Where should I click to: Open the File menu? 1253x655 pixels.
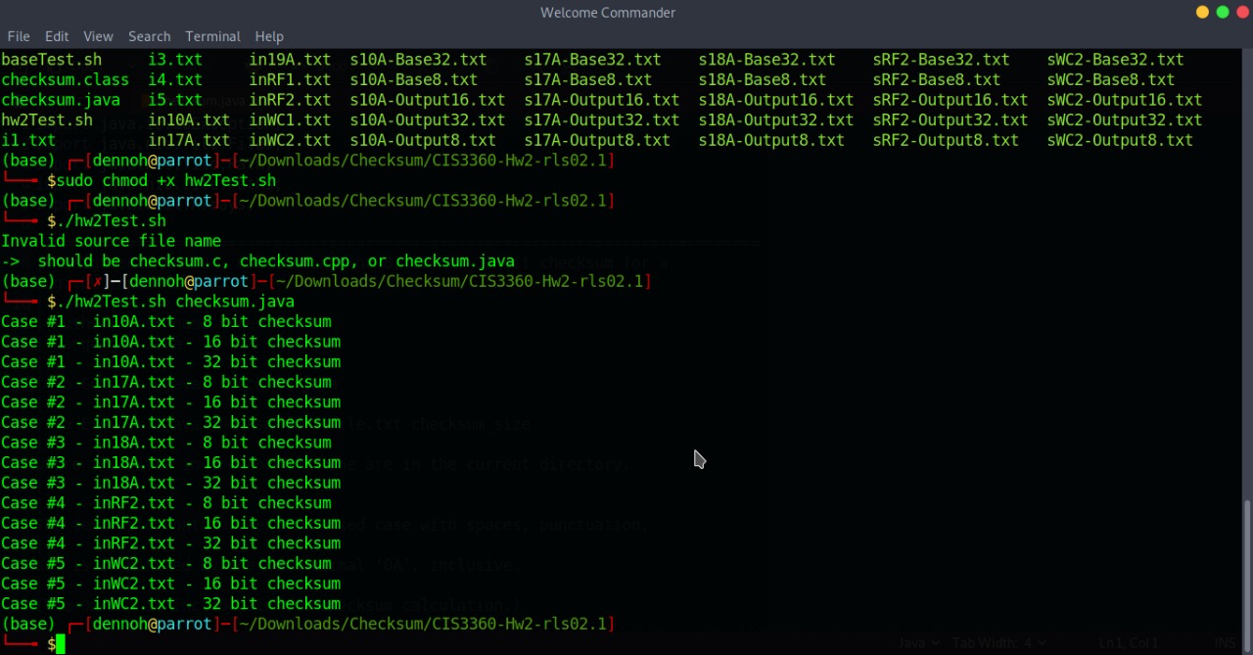coord(18,36)
